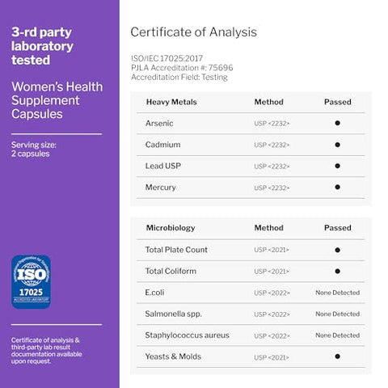
Task: Click the Serving size 2 capsules text
Action: point(34,150)
